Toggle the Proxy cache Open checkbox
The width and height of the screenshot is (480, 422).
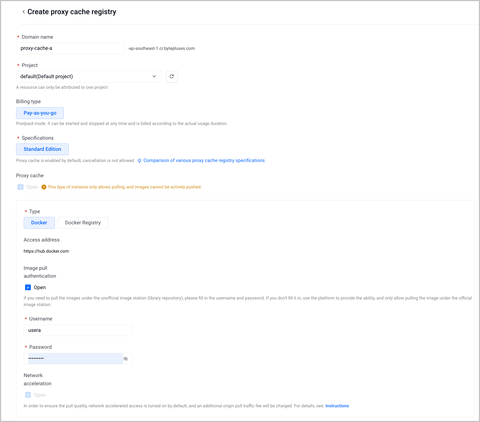(x=20, y=187)
